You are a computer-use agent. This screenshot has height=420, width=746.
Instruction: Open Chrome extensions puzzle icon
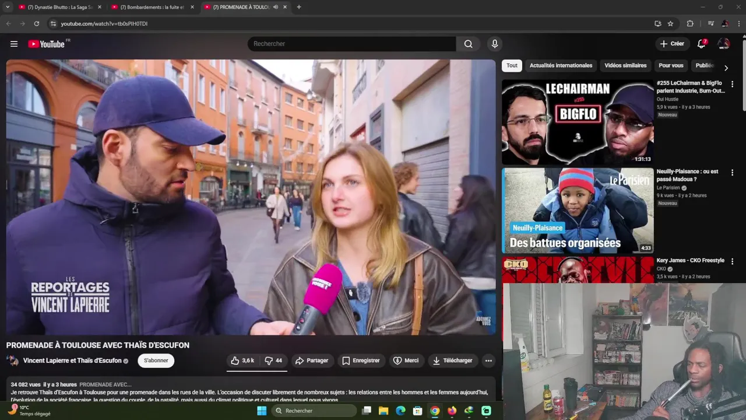[690, 23]
